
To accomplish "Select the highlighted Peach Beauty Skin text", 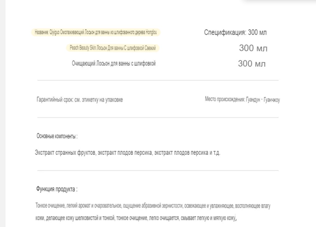I will tap(113, 48).
